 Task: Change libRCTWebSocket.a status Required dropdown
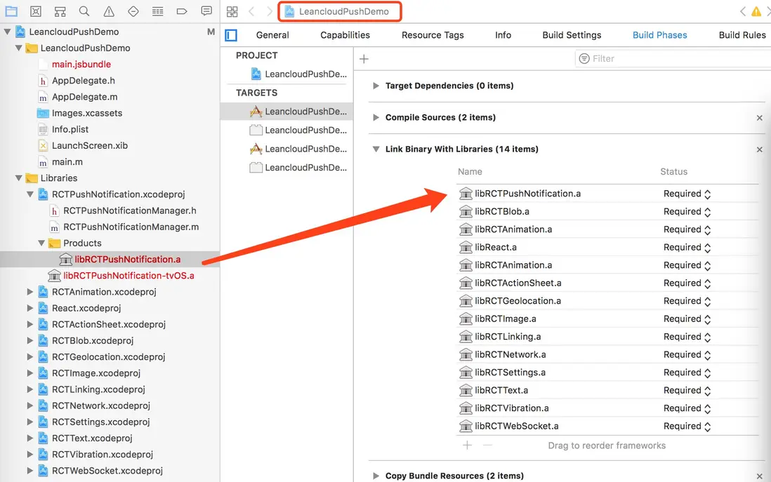pos(687,426)
